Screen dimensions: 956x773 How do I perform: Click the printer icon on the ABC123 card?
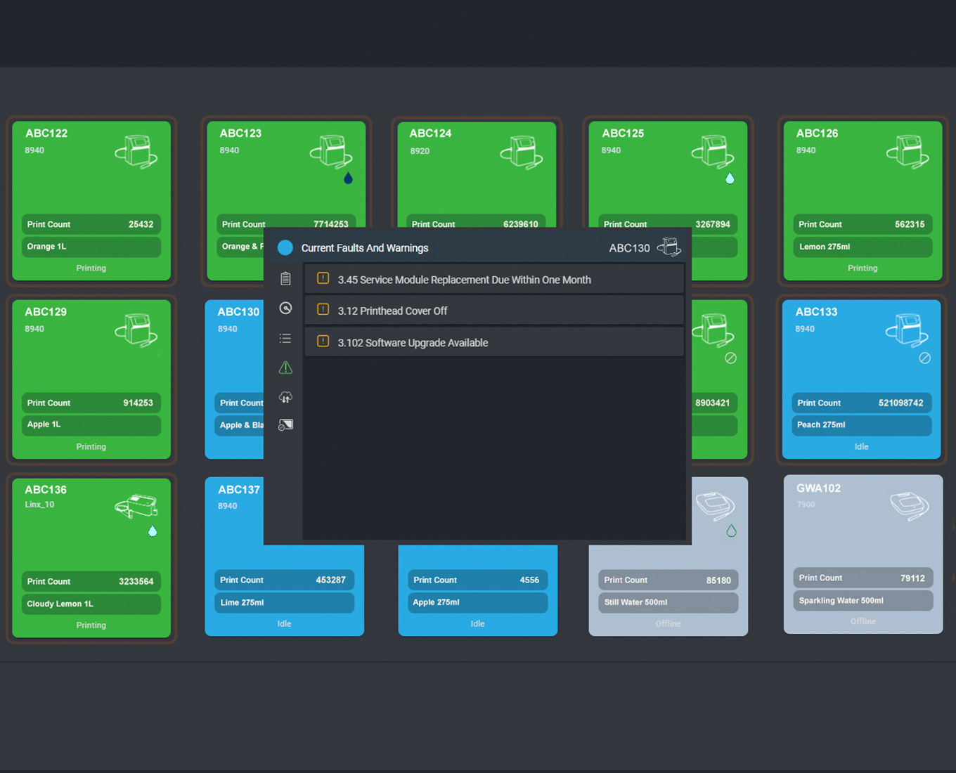pos(331,152)
